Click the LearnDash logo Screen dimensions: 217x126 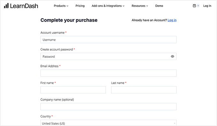(21, 6)
